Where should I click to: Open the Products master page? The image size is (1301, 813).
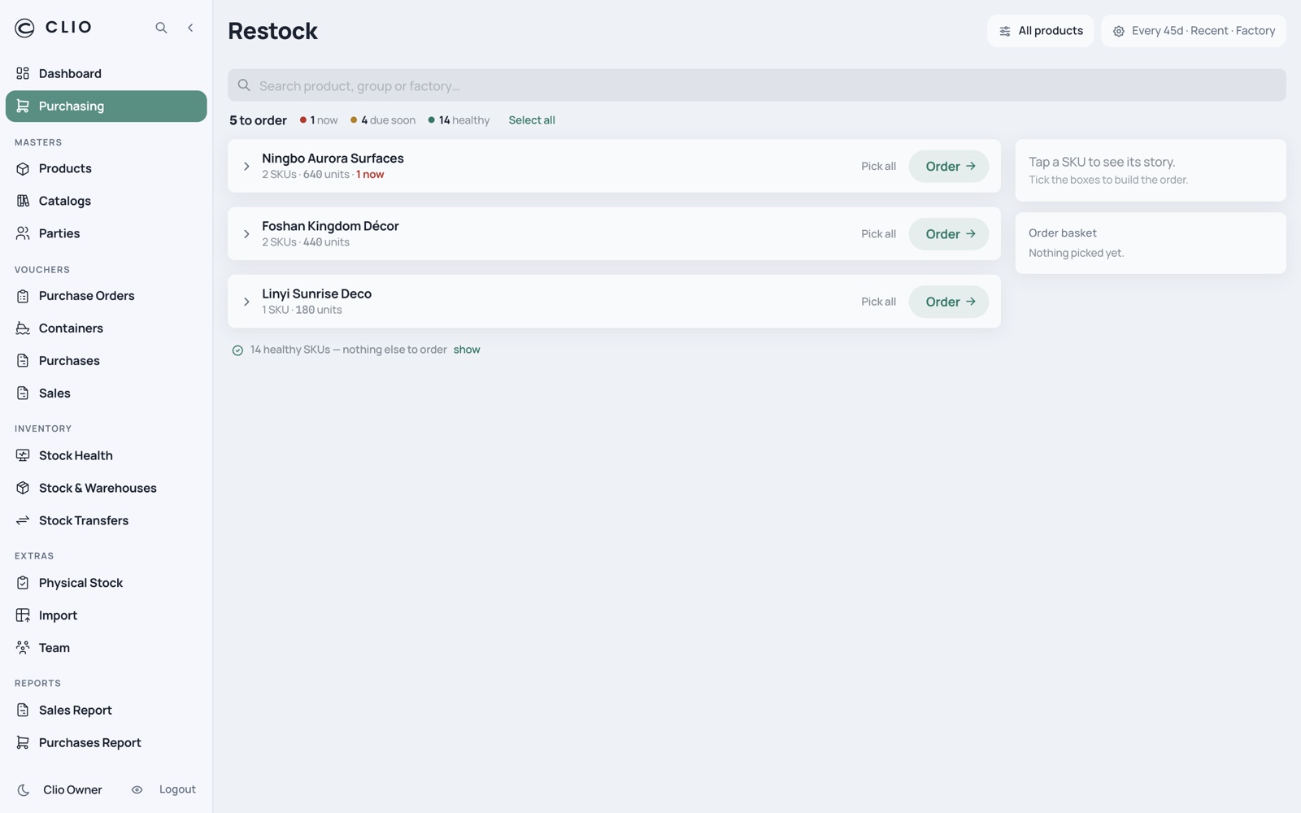(106, 168)
